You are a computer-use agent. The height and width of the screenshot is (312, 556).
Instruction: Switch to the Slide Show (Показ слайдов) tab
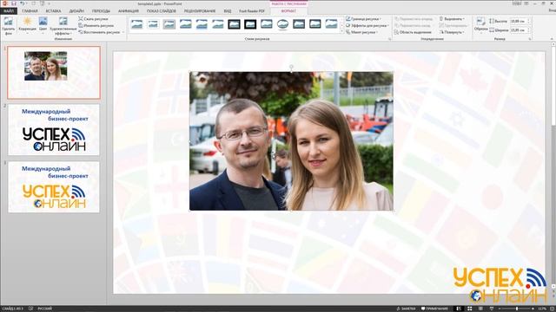[162, 11]
